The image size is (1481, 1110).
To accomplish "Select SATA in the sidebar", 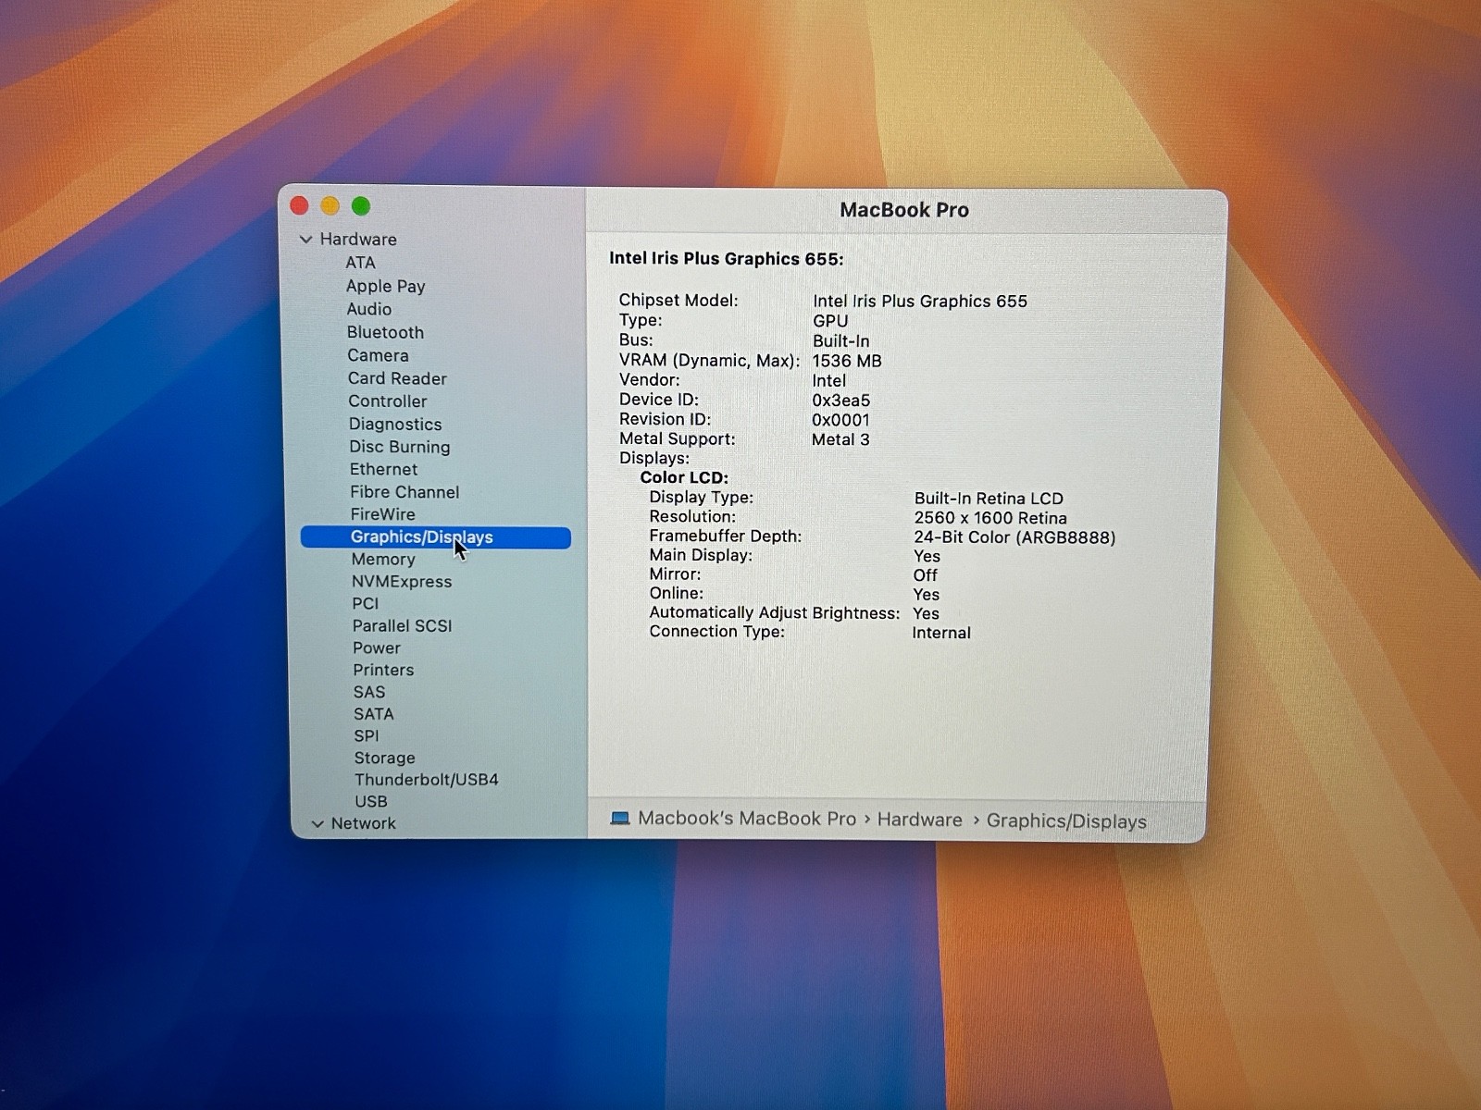I will pos(374,714).
